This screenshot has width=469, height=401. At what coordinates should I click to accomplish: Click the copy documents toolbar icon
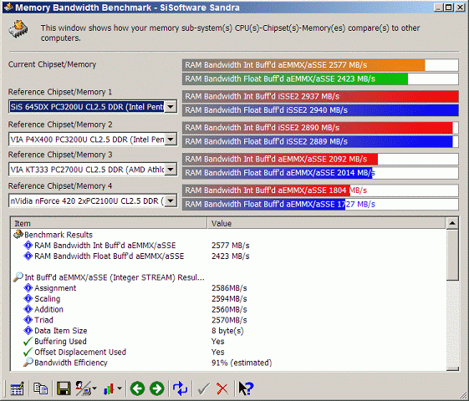[x=40, y=388]
